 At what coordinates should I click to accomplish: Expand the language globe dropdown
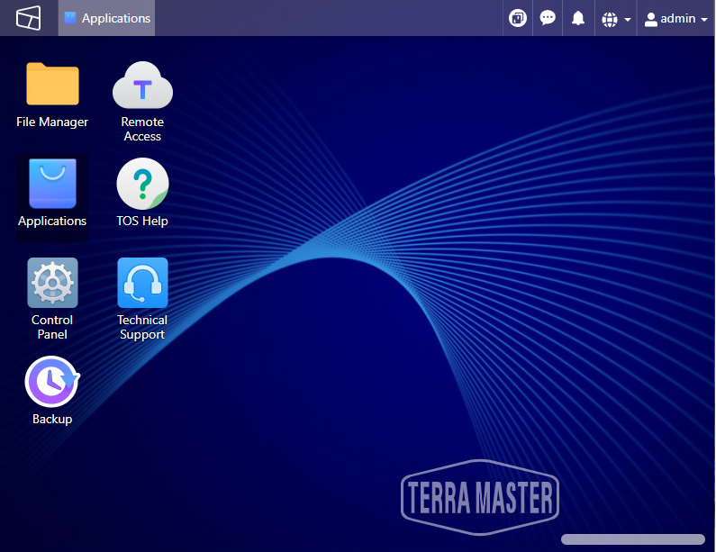point(616,19)
